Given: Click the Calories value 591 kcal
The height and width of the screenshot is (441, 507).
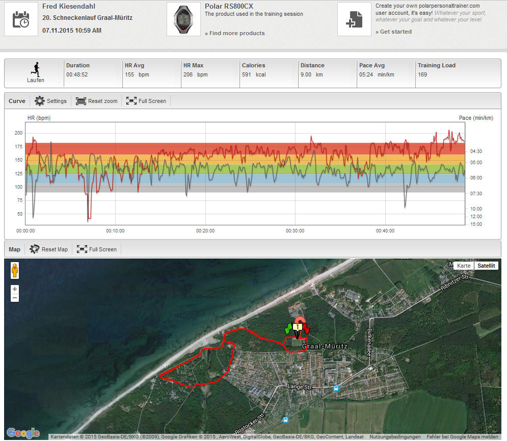Looking at the screenshot, I should pyautogui.click(x=254, y=74).
